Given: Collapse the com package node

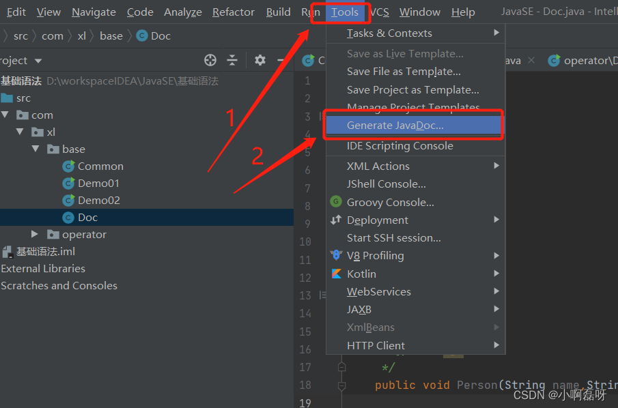Looking at the screenshot, I should pos(5,115).
